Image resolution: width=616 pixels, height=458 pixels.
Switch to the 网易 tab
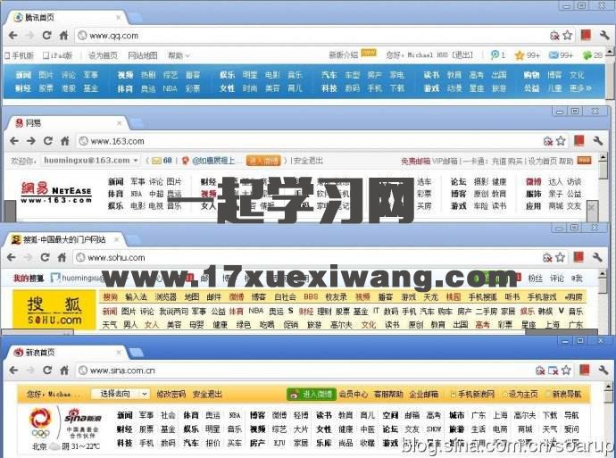click(65, 123)
